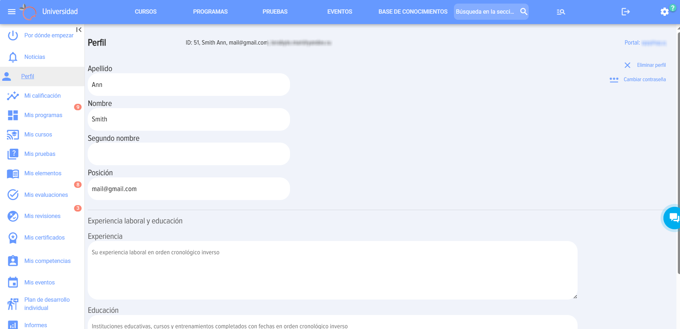Image resolution: width=680 pixels, height=329 pixels.
Task: Open Noticias in the sidebar
Action: [x=35, y=57]
